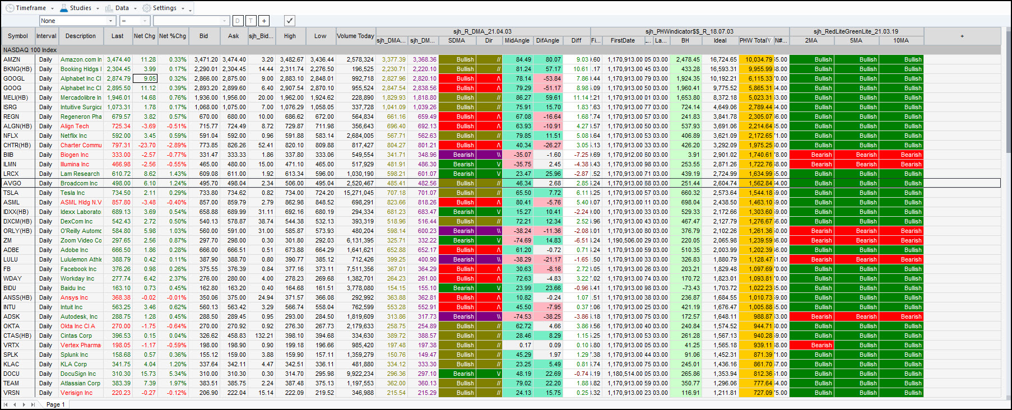
Task: Click the orange PHW Total cell 10,034.79
Action: pyautogui.click(x=756, y=59)
